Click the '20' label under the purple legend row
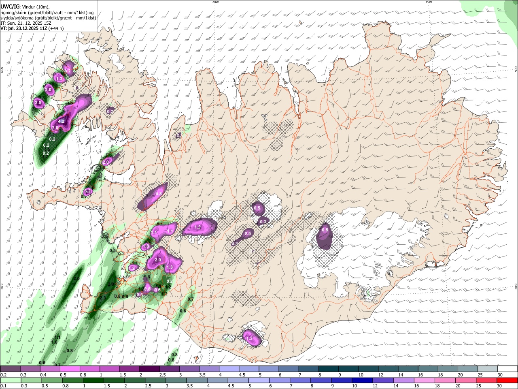 [x=460, y=375]
